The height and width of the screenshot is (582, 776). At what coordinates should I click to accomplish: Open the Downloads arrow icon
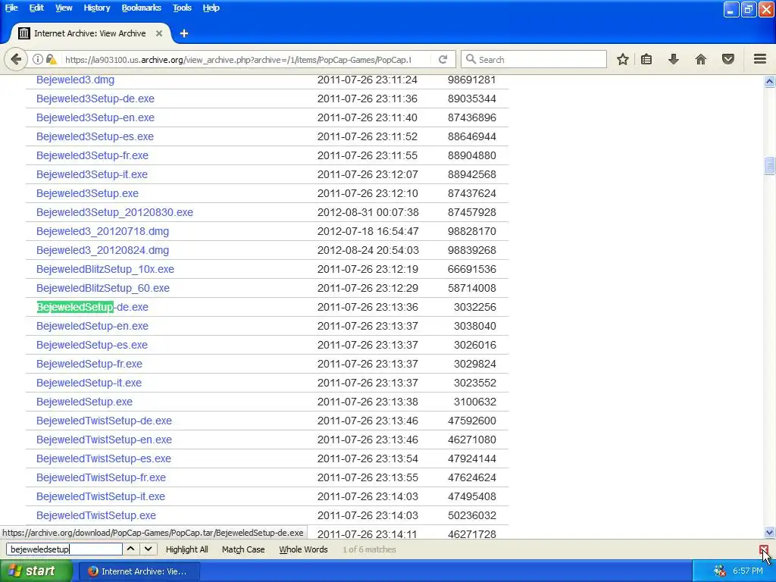pyautogui.click(x=674, y=59)
